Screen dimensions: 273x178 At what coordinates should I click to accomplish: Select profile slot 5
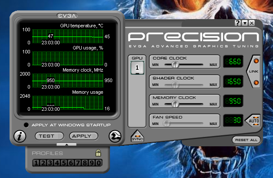pyautogui.click(x=64, y=163)
